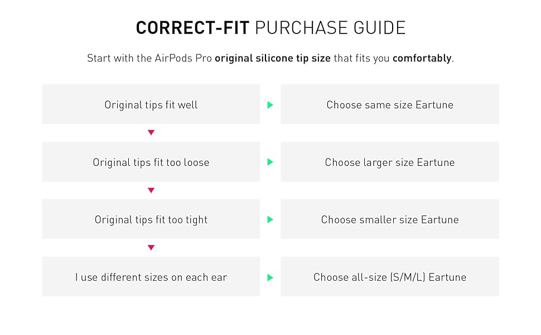Select the "Original tips fit too tight" box
Screen dimensions: 541x335
pyautogui.click(x=151, y=219)
